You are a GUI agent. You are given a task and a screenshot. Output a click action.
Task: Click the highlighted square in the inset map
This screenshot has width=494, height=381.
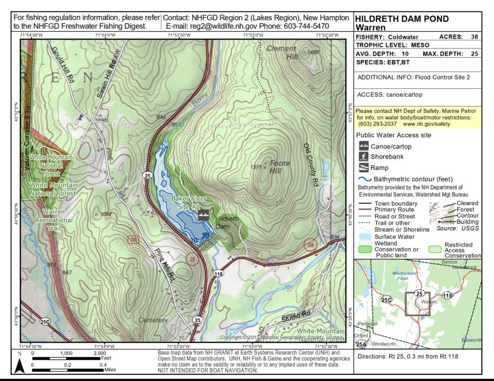[x=417, y=304]
